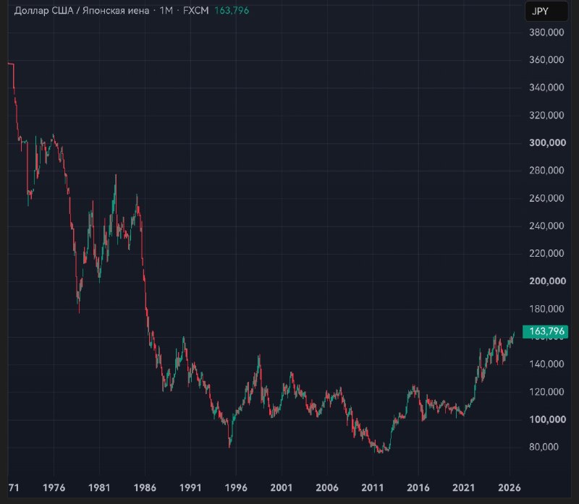The height and width of the screenshot is (504, 579).
Task: Select the 2026 time axis marker
Action: click(510, 488)
